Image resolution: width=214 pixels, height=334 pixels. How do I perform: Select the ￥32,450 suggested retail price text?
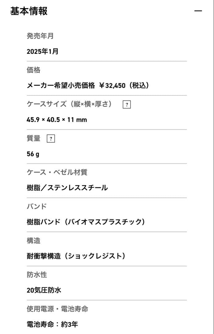pos(112,86)
